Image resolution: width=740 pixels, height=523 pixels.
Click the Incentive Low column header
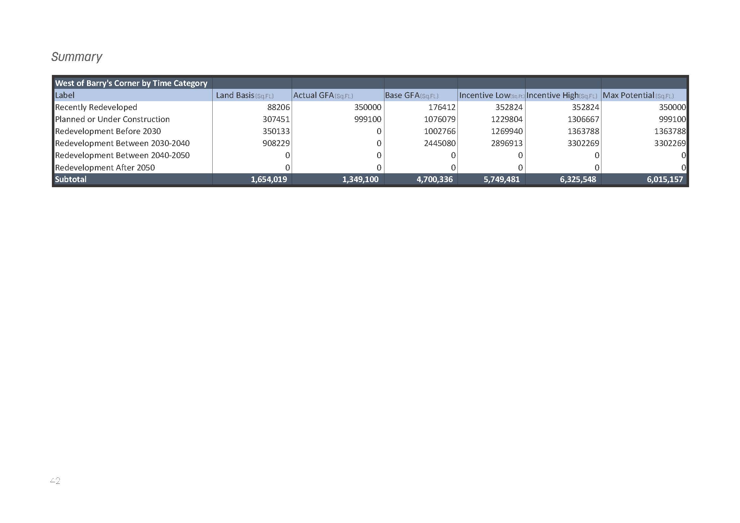tap(490, 95)
